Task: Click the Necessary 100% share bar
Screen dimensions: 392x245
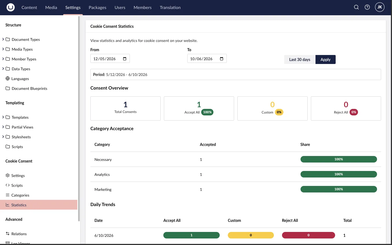Action: pyautogui.click(x=339, y=159)
